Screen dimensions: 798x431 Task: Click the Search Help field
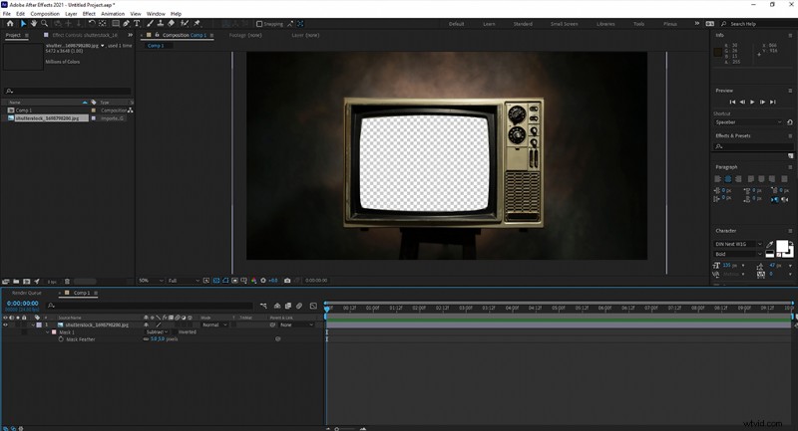757,24
